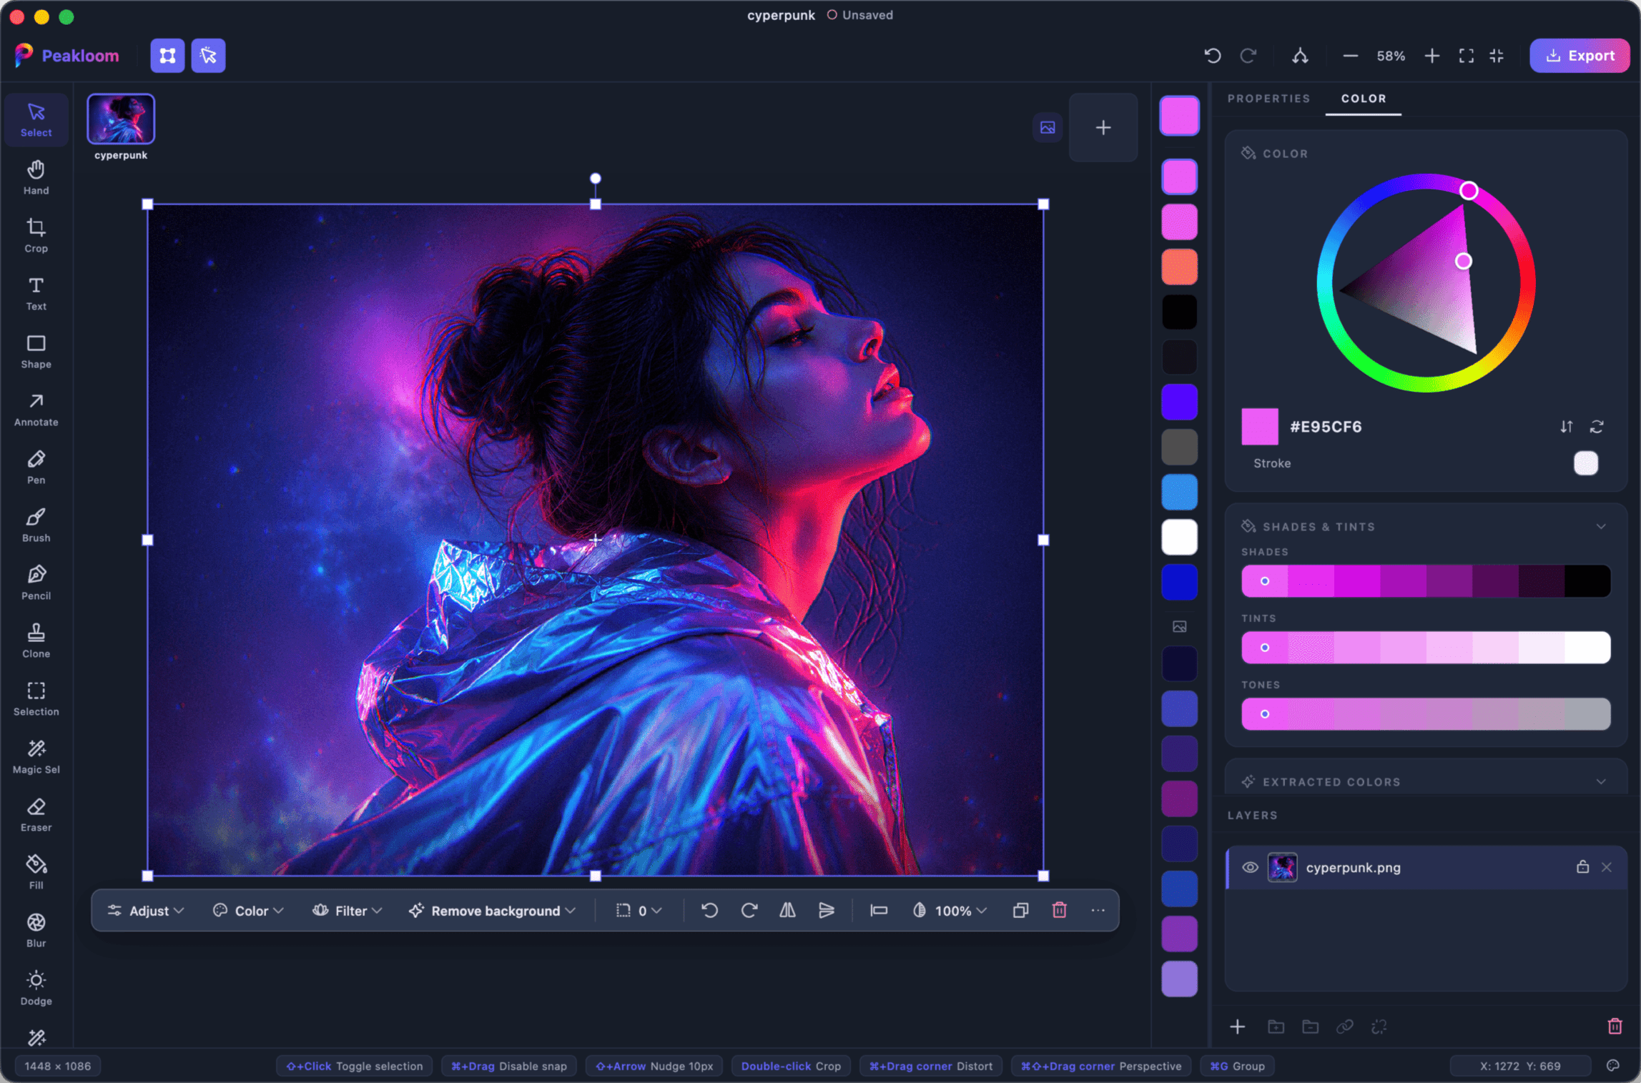Open the Adjust dropdown

tap(146, 910)
